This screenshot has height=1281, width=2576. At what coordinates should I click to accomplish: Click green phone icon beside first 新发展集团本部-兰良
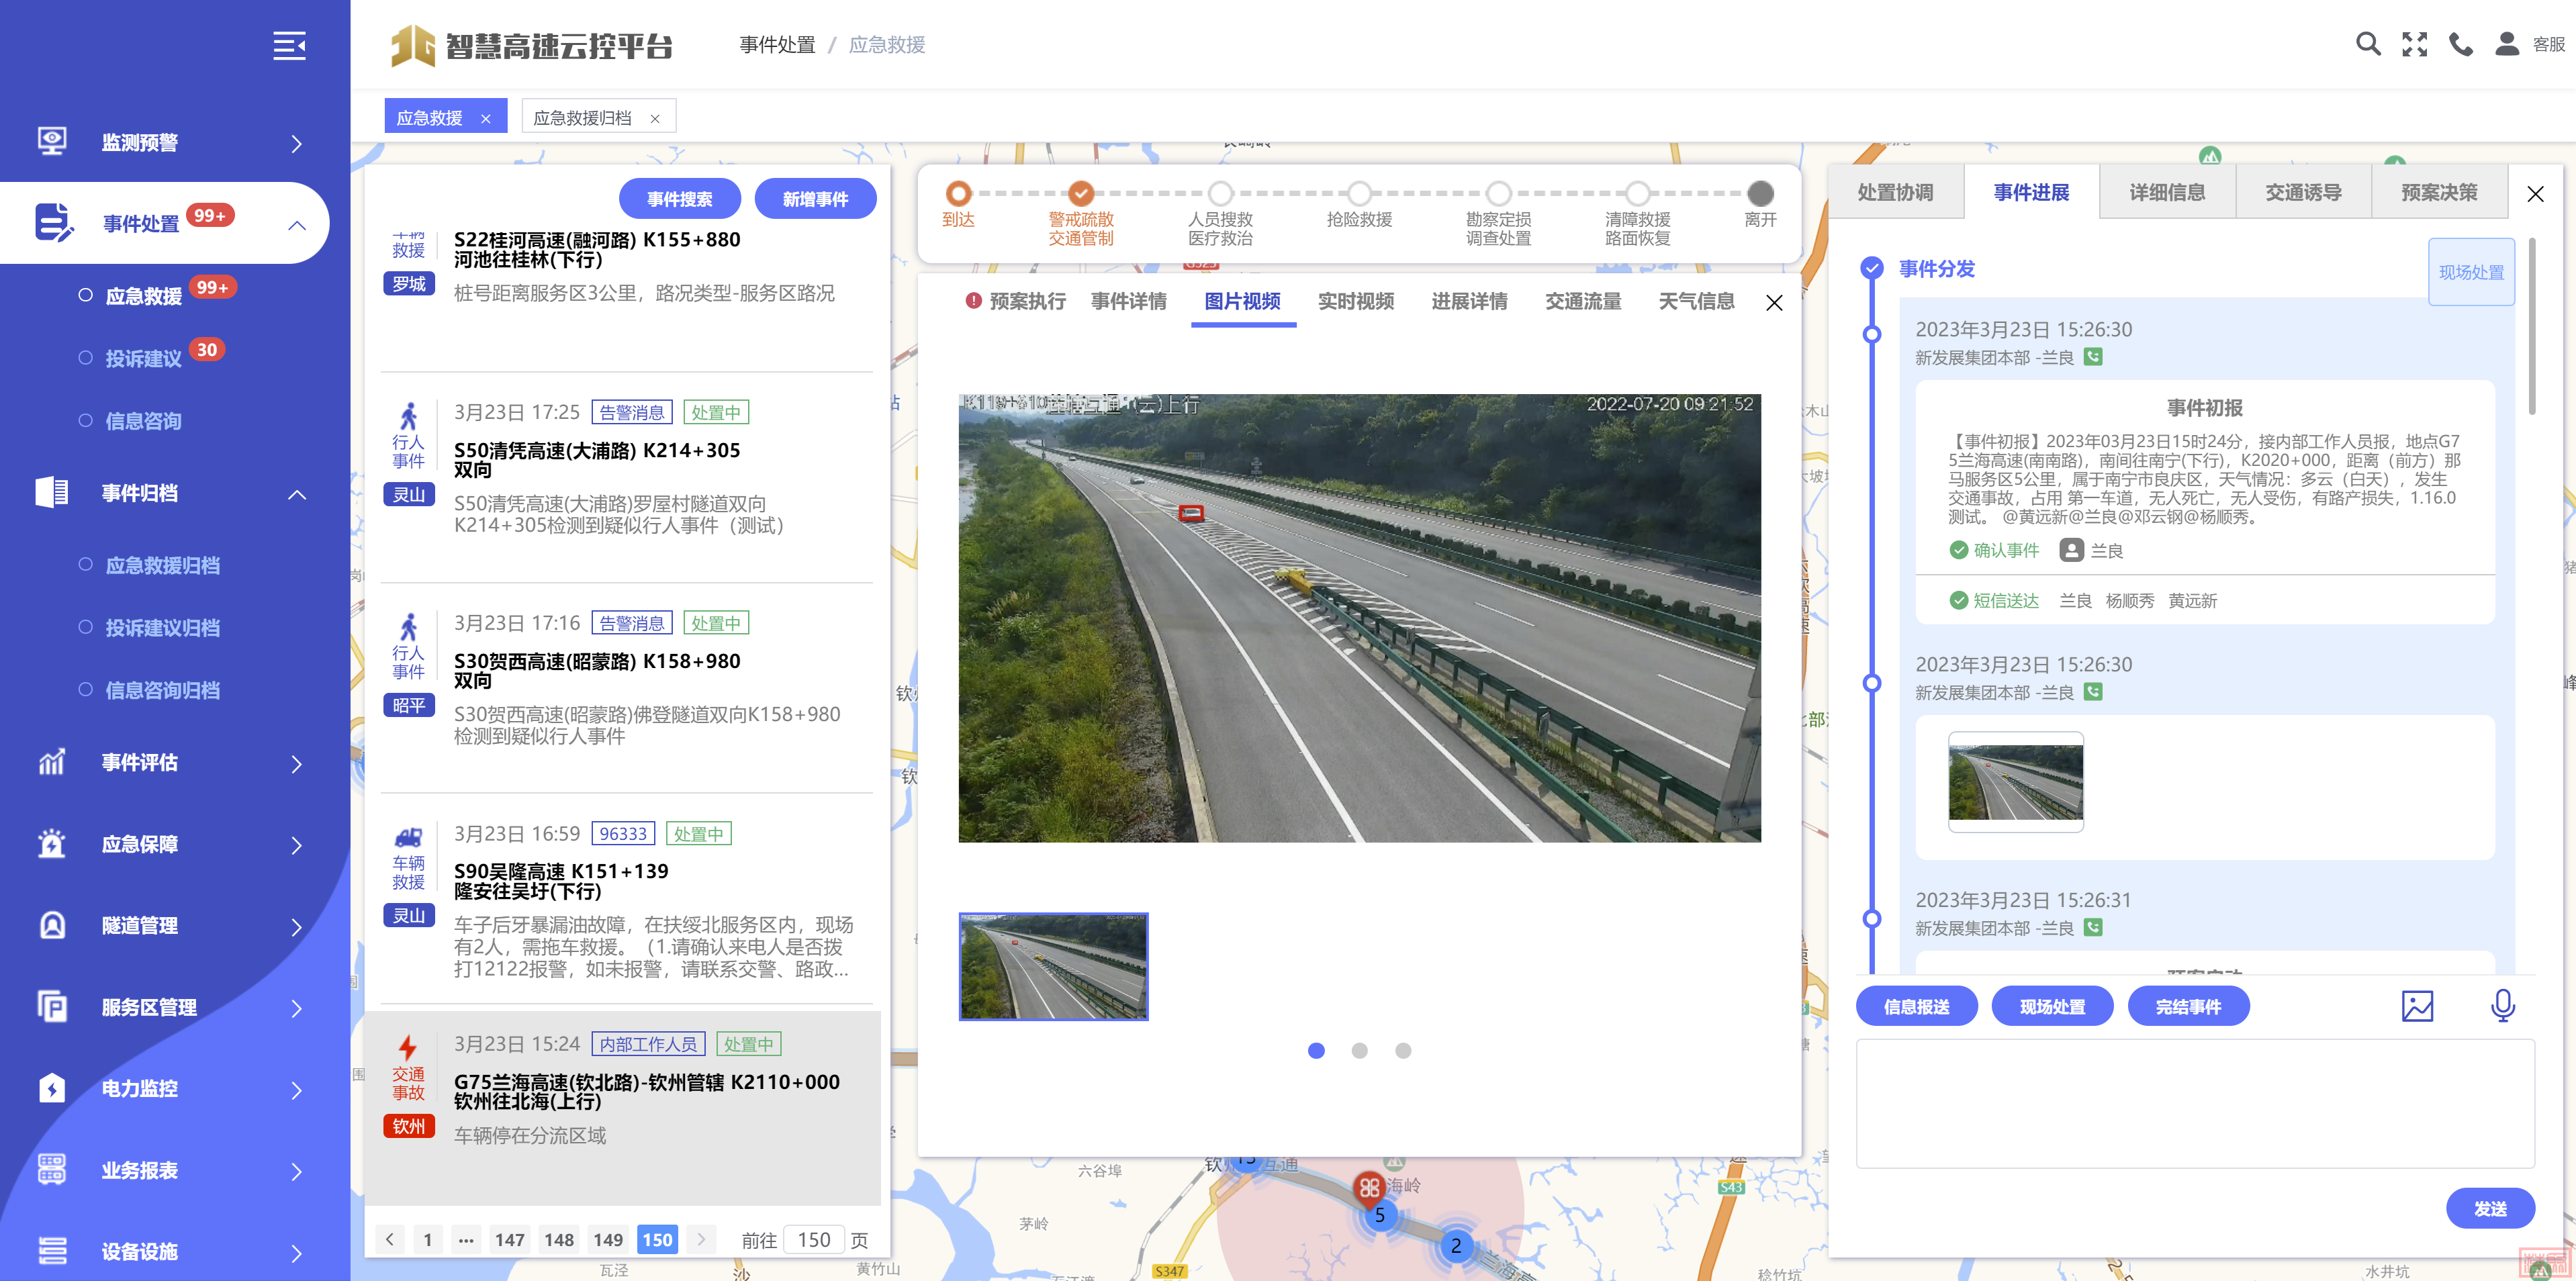(2093, 357)
